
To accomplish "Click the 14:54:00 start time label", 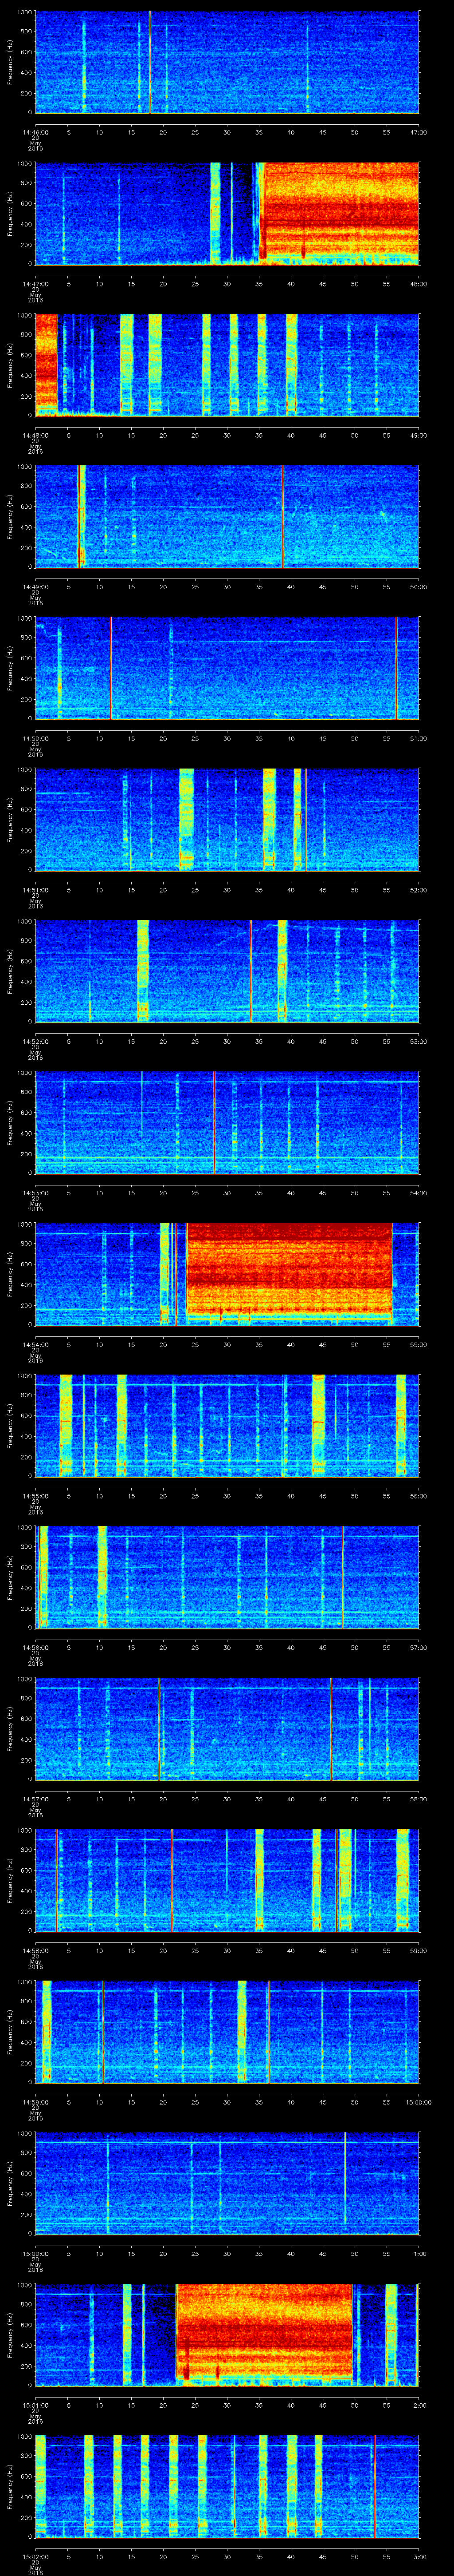I will pos(35,1344).
